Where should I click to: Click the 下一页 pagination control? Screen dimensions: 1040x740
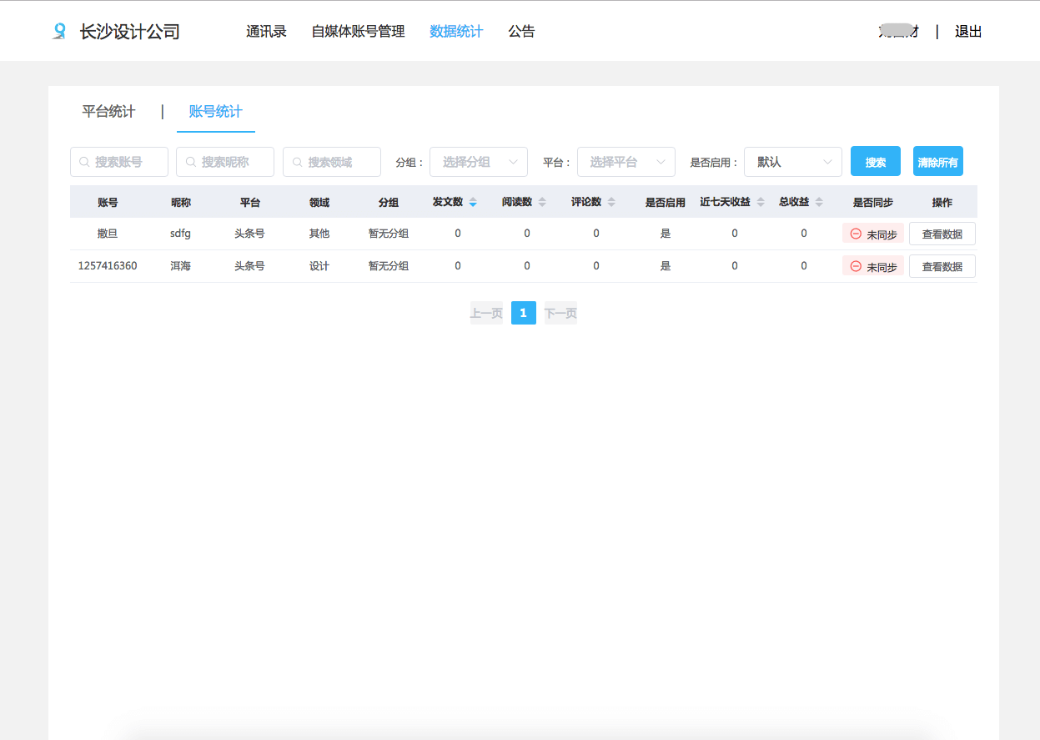[560, 313]
